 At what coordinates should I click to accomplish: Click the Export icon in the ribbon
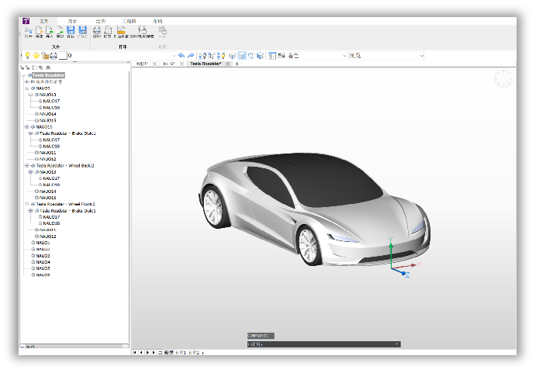tap(60, 30)
